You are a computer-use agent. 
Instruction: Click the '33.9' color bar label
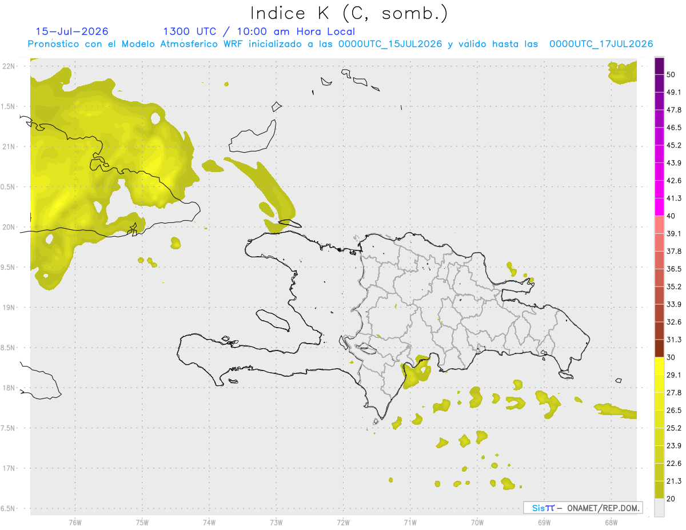coord(674,304)
